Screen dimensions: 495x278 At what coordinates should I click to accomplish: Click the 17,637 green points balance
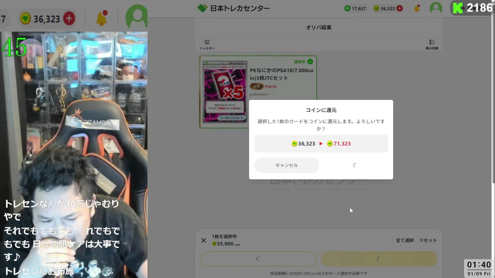pos(355,8)
